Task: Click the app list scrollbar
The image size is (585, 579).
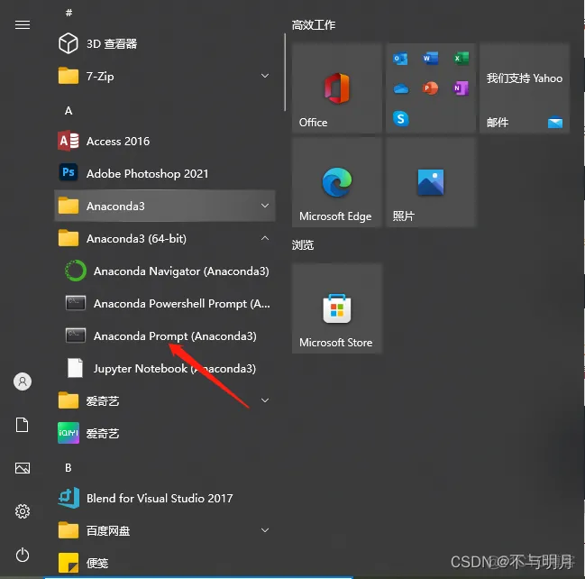Action: [285, 72]
